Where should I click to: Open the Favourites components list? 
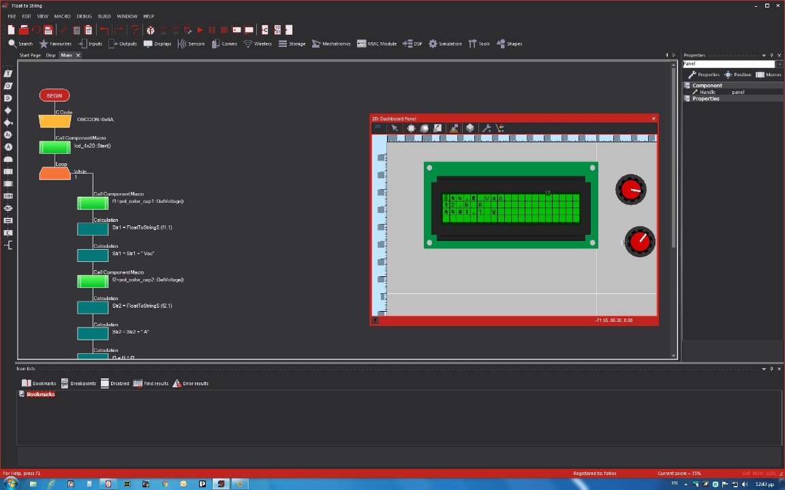[x=56, y=44]
